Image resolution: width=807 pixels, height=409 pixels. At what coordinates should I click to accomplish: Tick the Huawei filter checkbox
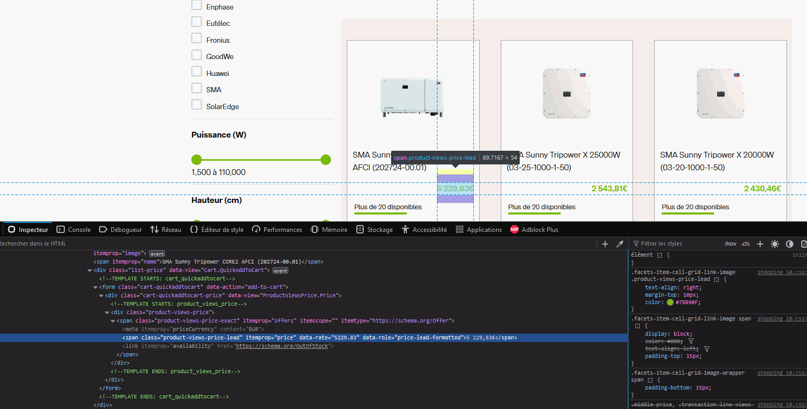197,72
